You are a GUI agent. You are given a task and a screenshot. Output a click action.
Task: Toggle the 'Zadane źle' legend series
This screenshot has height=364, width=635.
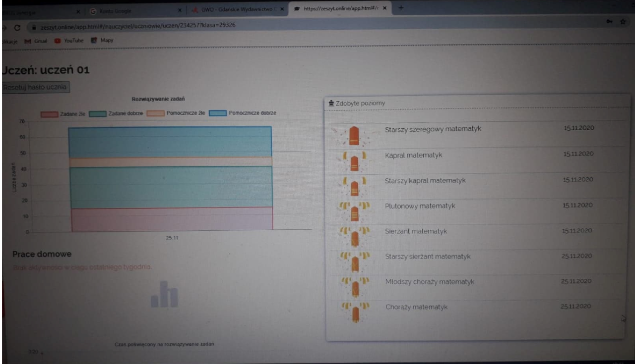pyautogui.click(x=63, y=113)
